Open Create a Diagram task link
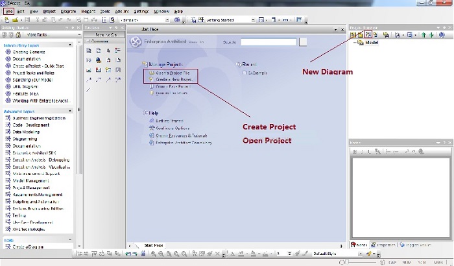The height and width of the screenshot is (266, 454). [x=28, y=247]
